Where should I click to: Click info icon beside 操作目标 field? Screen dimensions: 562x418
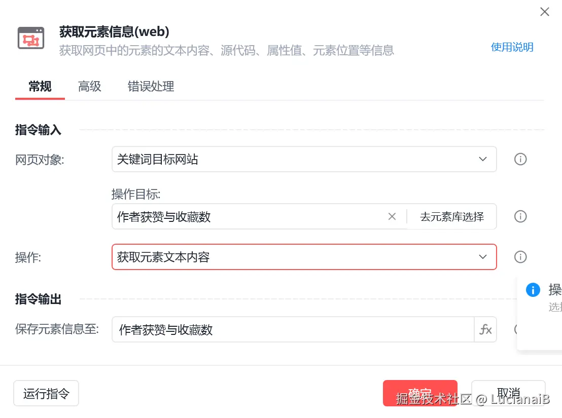[x=520, y=217]
